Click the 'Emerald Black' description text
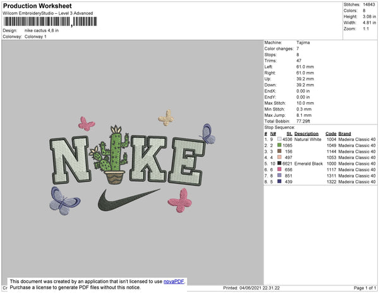 pyautogui.click(x=309, y=164)
